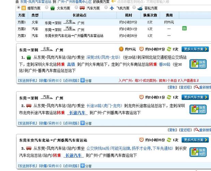This screenshot has height=171, width=211.
Task: Click the 更多火车方案 button
Action: [195, 49]
